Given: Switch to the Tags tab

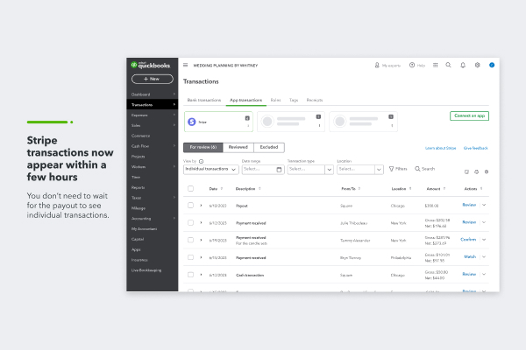Looking at the screenshot, I should tap(294, 100).
